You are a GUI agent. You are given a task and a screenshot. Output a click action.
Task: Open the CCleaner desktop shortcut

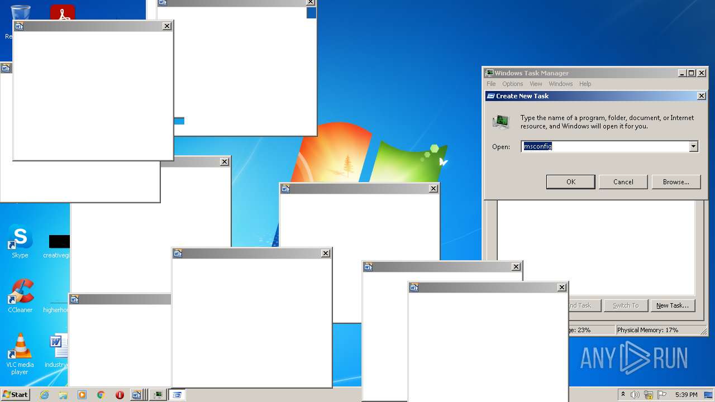(20, 296)
